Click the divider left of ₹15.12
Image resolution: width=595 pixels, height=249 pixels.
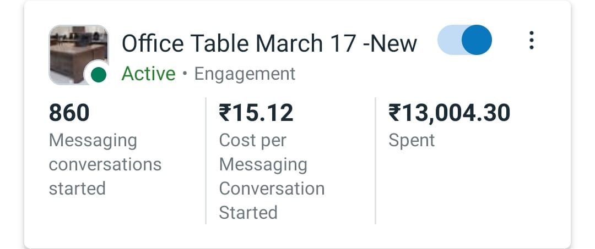(205, 161)
